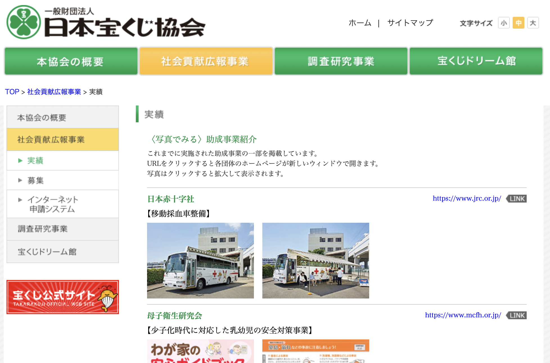The height and width of the screenshot is (363, 550).
Task: Select インターネット申請システム sidebar item
Action: point(63,204)
